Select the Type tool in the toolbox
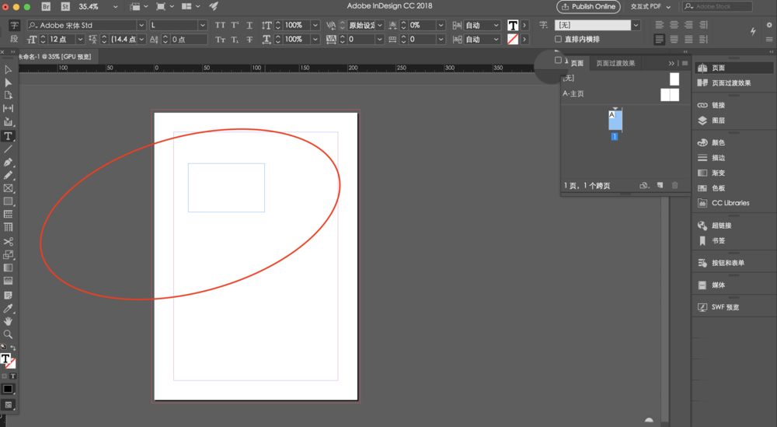The width and height of the screenshot is (777, 427). [x=8, y=136]
